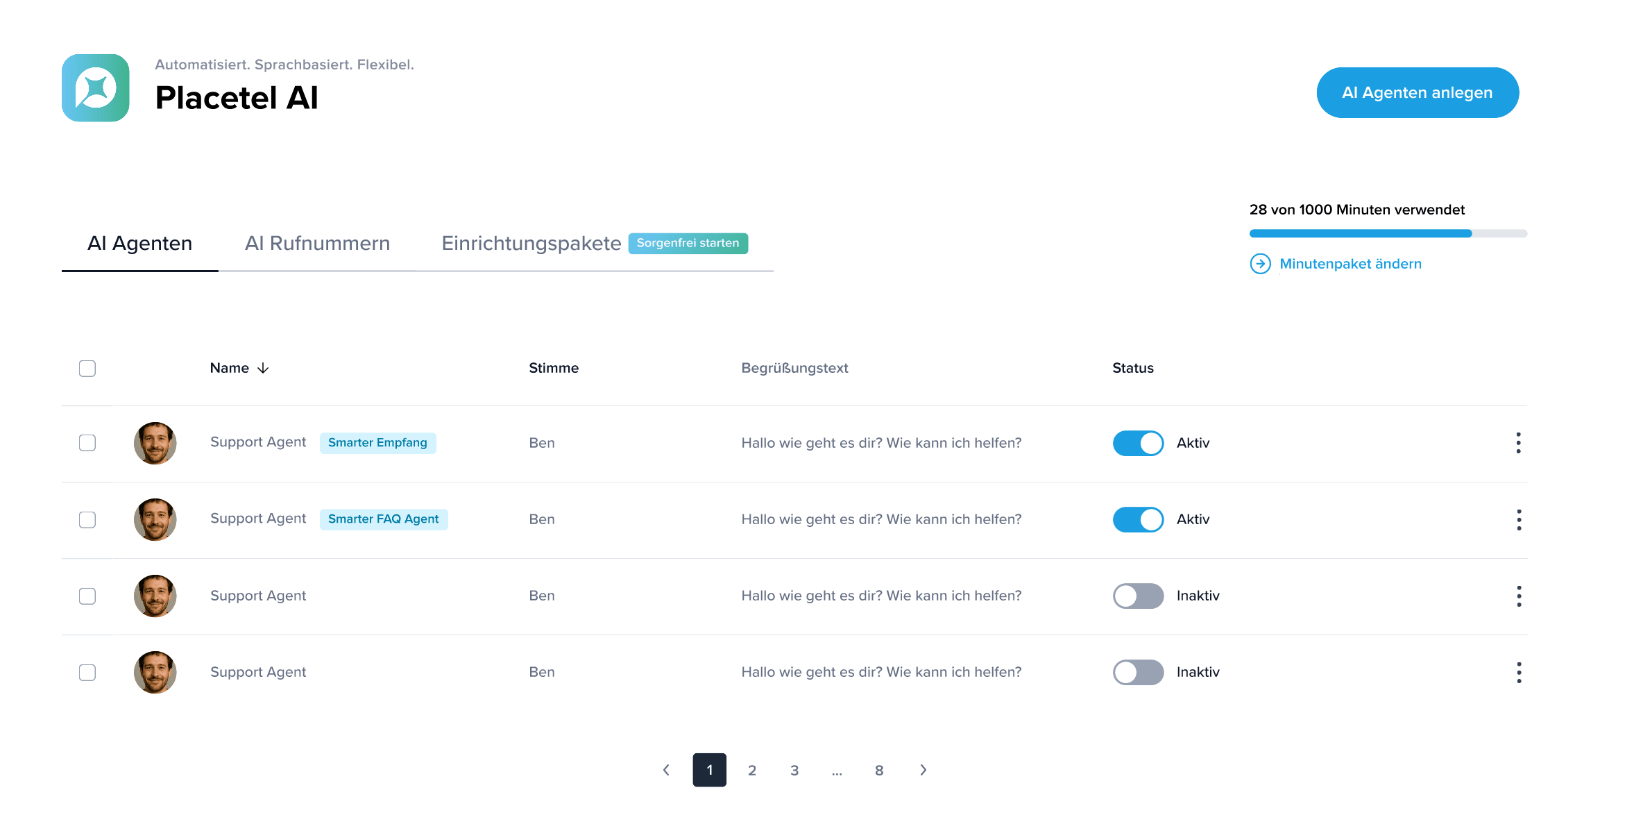Go to next page with right chevron
1643x840 pixels.
(923, 770)
